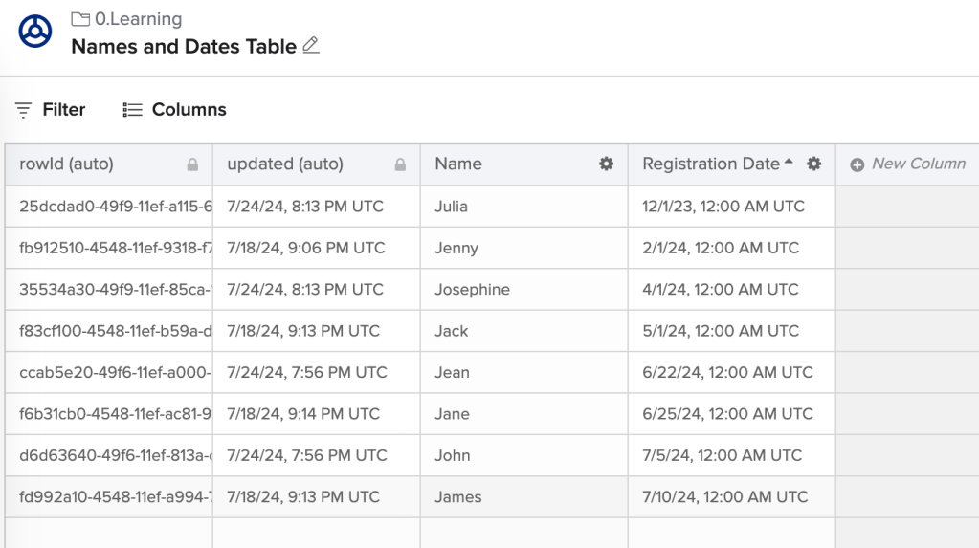Click the folder icon beside 0.Learning

point(79,19)
